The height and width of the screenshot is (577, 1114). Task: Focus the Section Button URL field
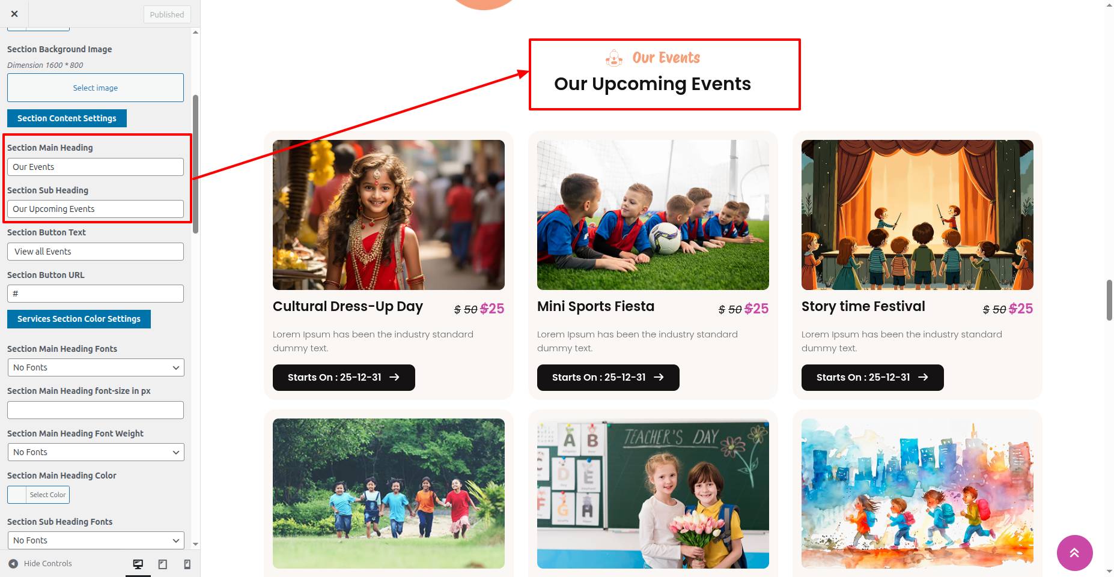coord(96,294)
